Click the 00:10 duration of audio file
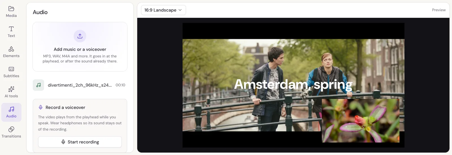 pos(120,85)
